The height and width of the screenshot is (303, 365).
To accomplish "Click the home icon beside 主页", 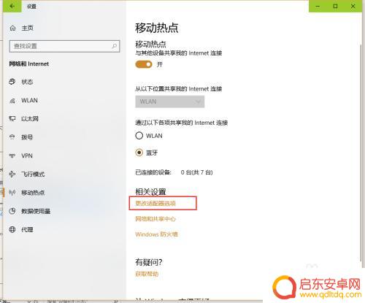I will click(x=12, y=28).
